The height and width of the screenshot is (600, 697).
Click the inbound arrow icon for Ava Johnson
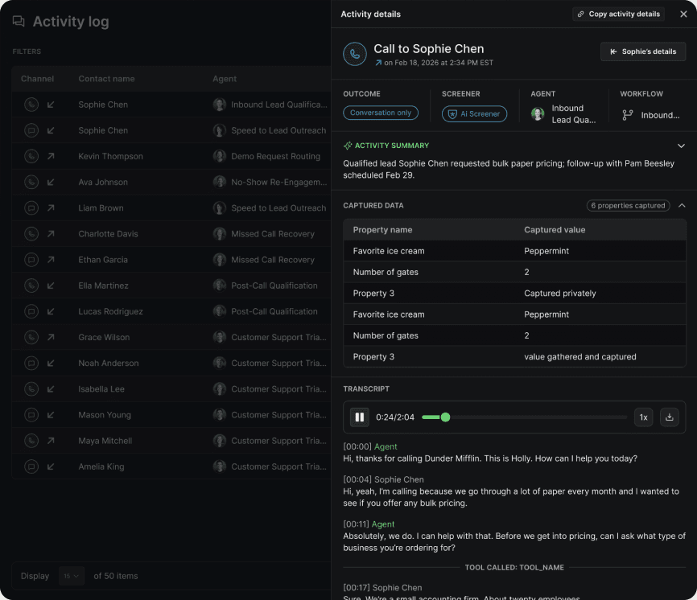[51, 182]
